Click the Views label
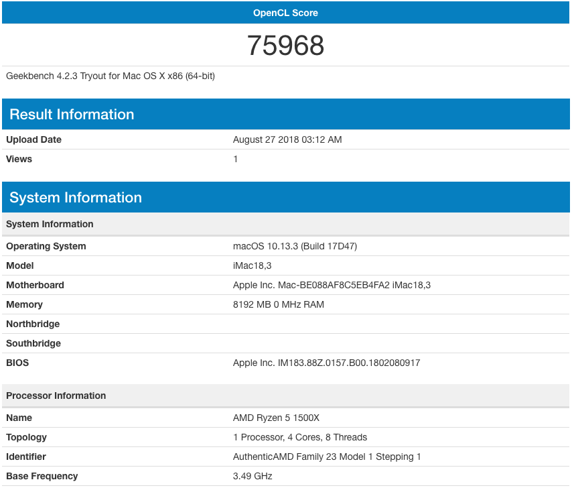Screen dimensions: 572x488 click(19, 159)
